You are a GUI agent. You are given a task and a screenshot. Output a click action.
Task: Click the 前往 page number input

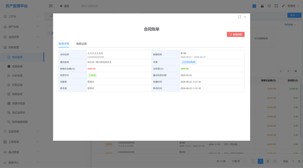point(293,161)
